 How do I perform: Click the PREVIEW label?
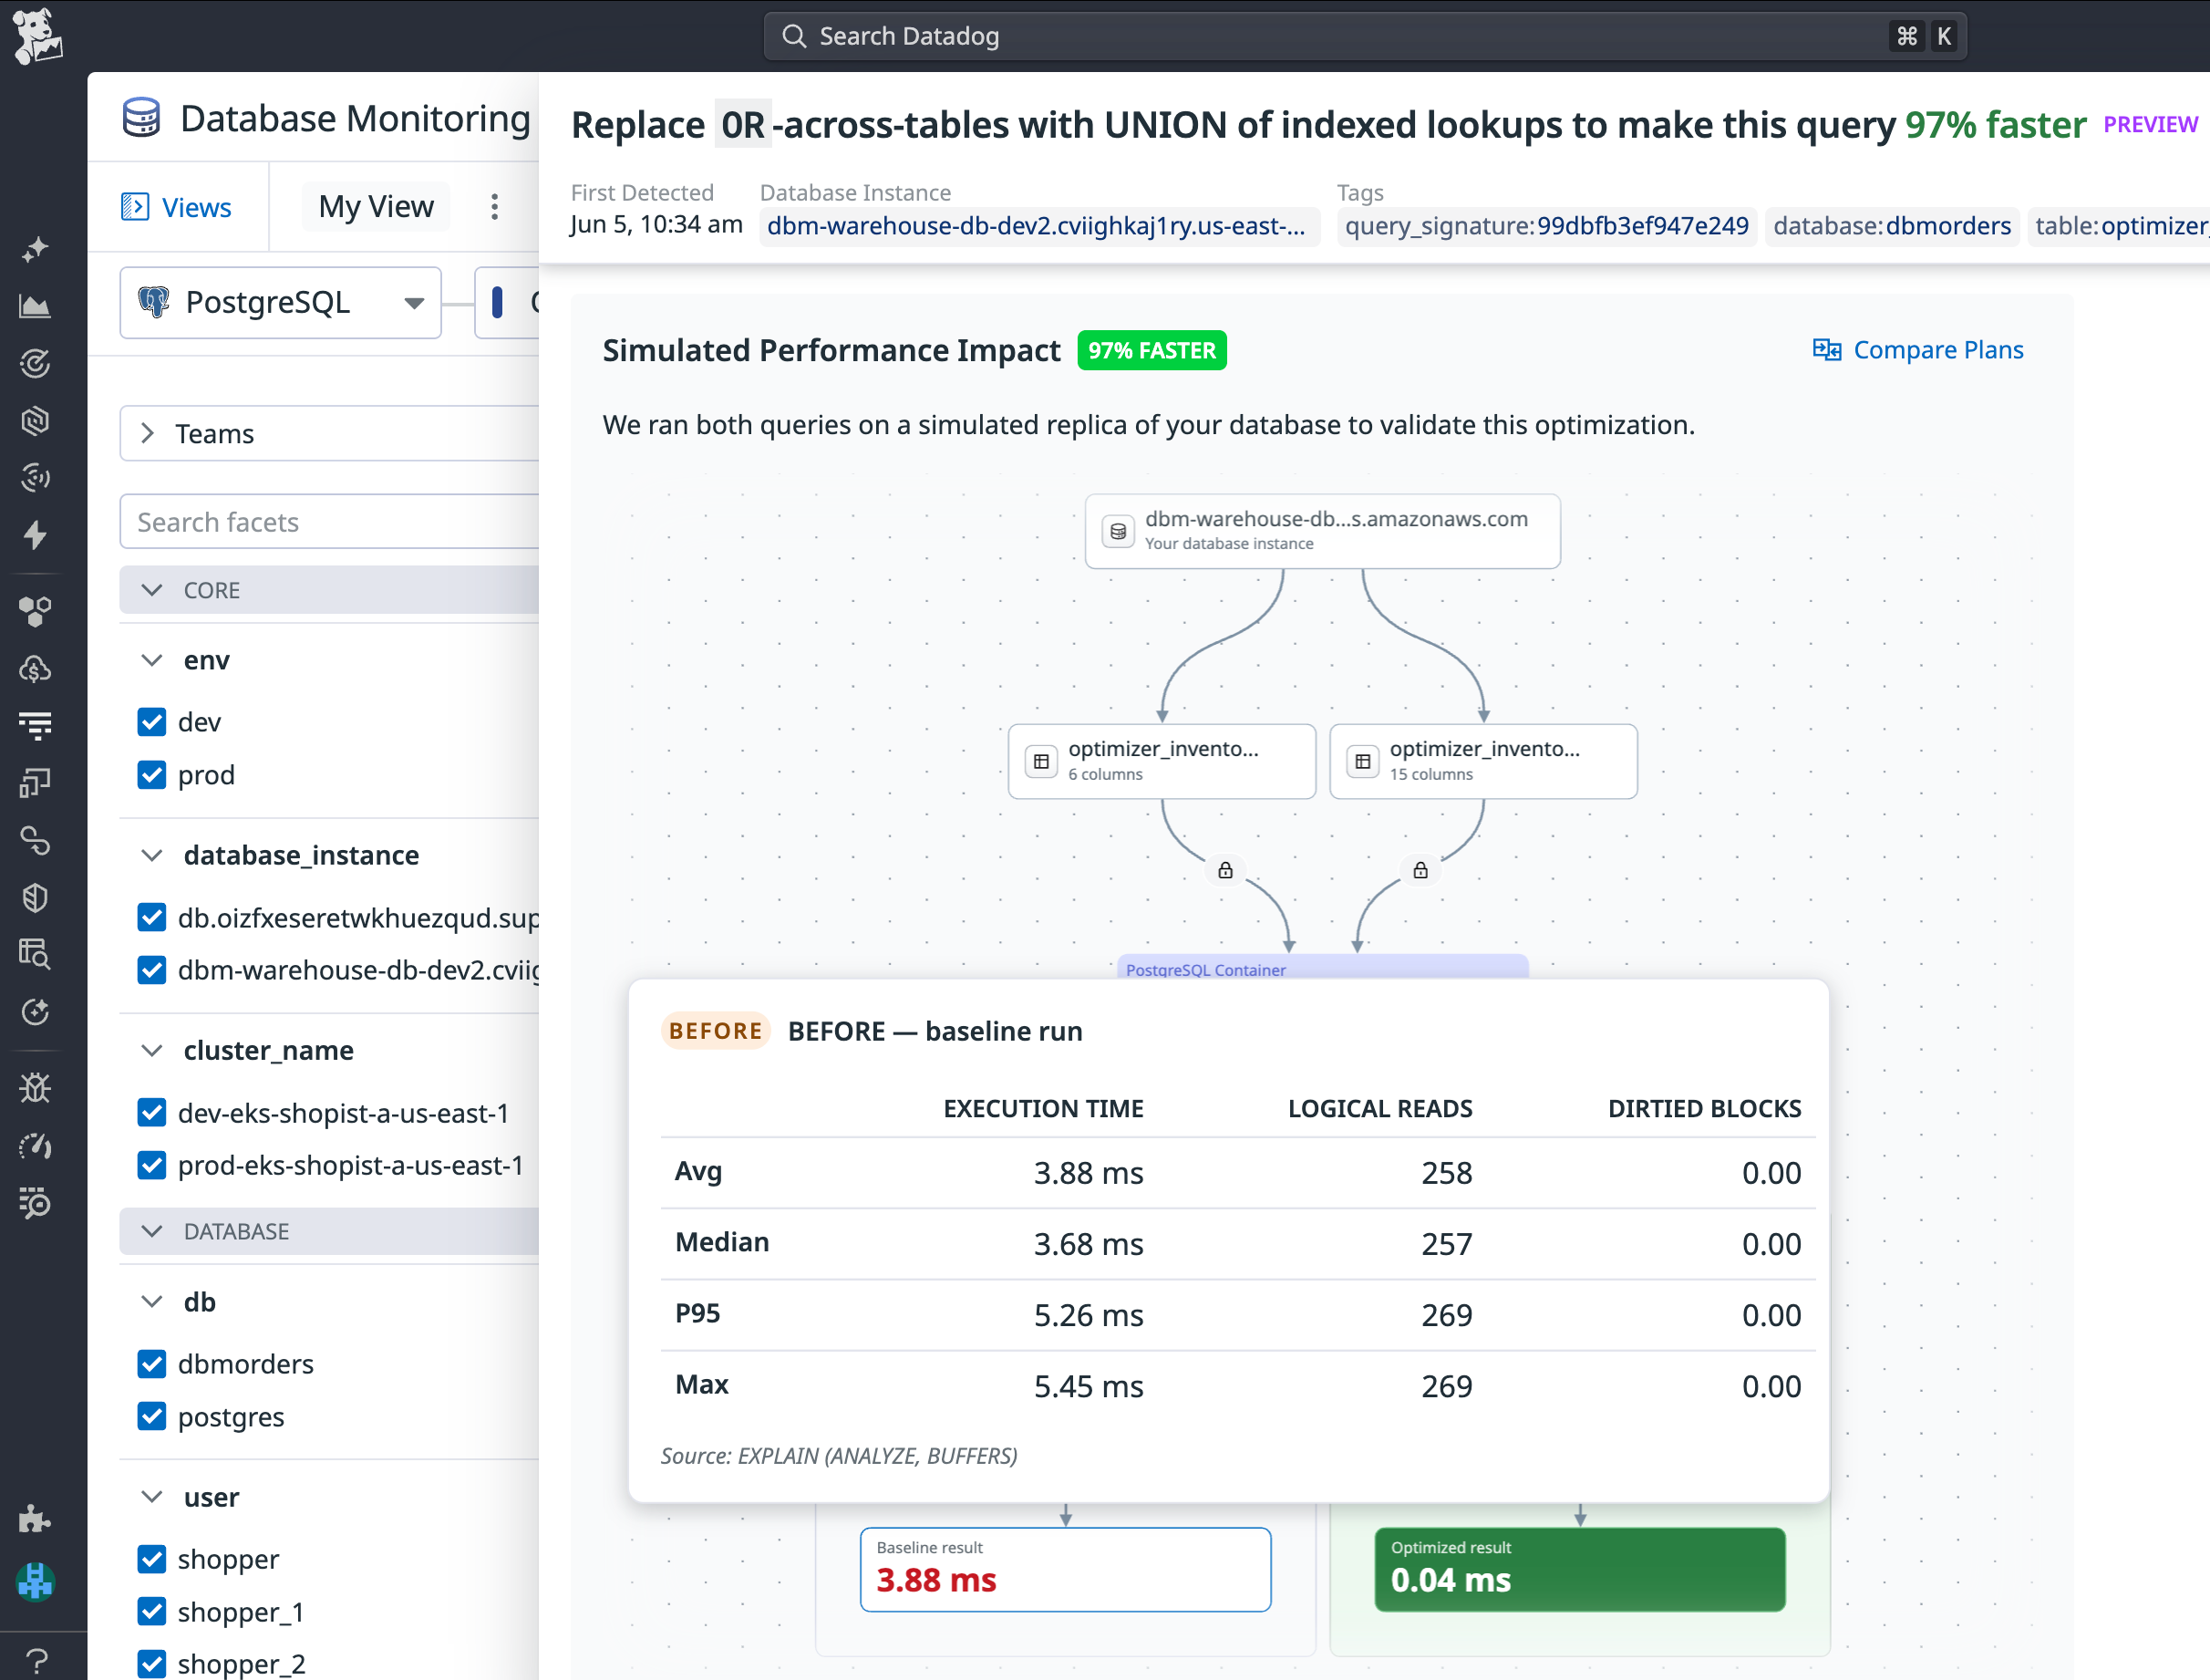(x=2151, y=124)
